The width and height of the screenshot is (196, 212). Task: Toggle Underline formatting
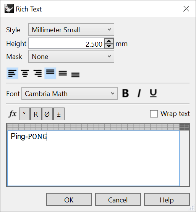point(153,93)
